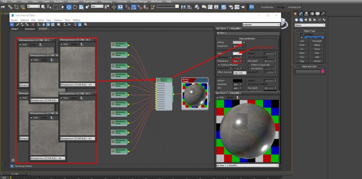This screenshot has width=362, height=179.
Task: Collapse the Name and Color rollout
Action: 309,67
